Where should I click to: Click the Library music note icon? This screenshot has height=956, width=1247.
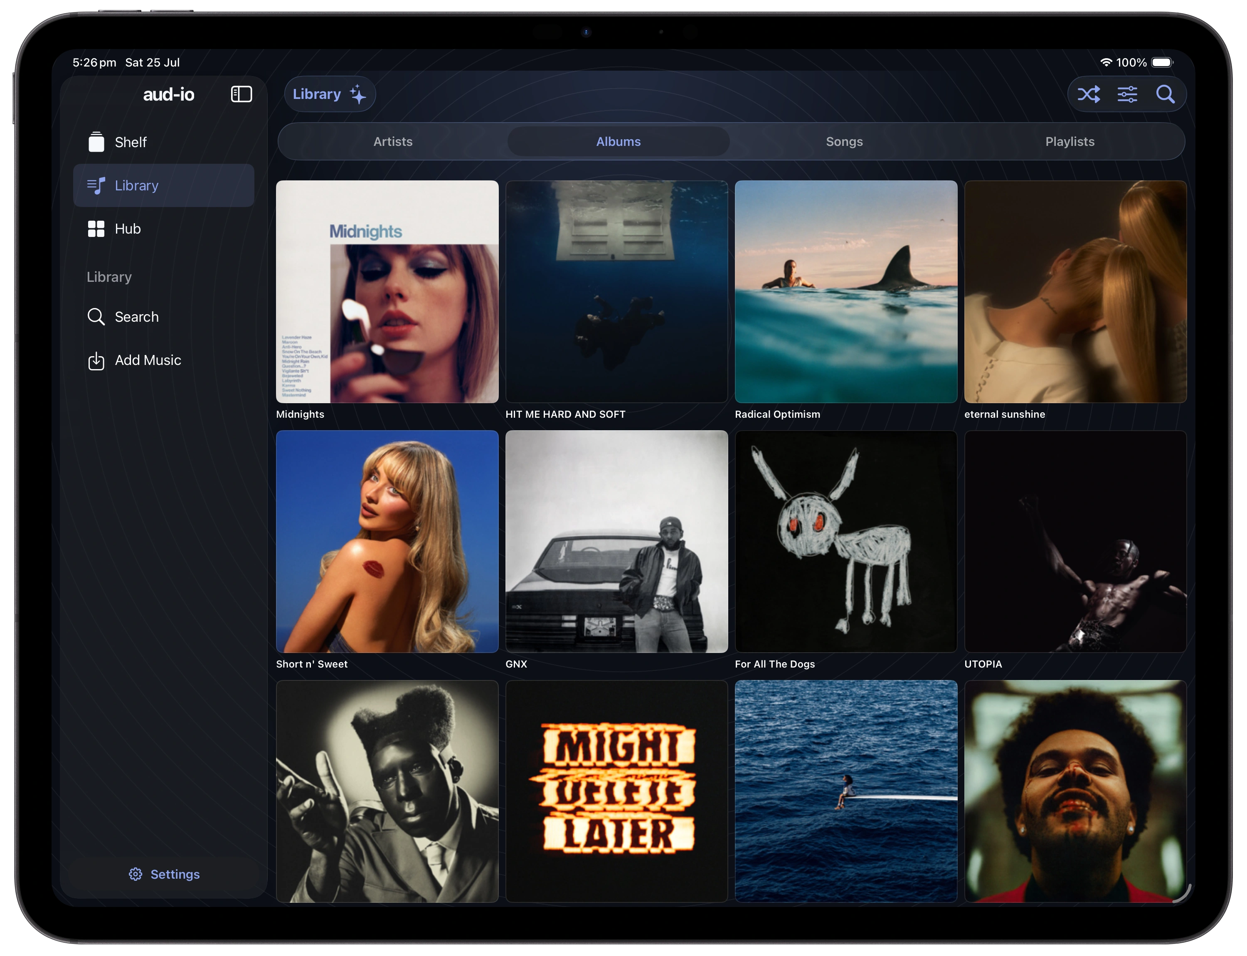[96, 185]
